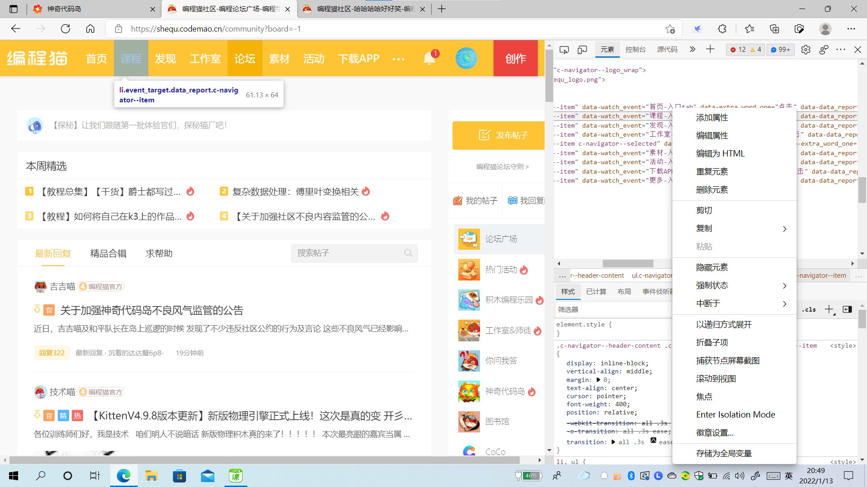Open Microsoft Edge from the taskbar
Image resolution: width=867 pixels, height=487 pixels.
point(123,476)
